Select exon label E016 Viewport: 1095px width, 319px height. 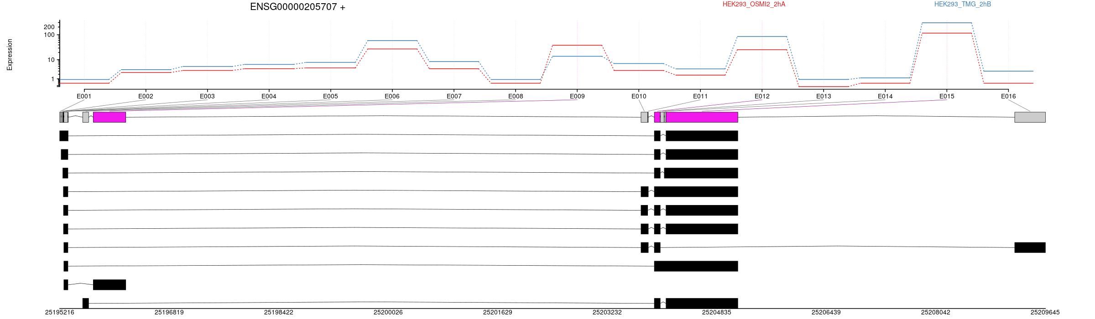click(x=1008, y=96)
